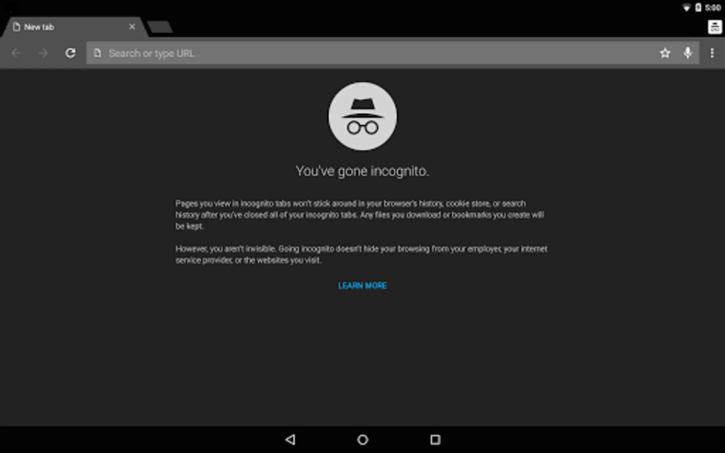Close the New tab tab
Screen dimensions: 725x453
click(132, 27)
